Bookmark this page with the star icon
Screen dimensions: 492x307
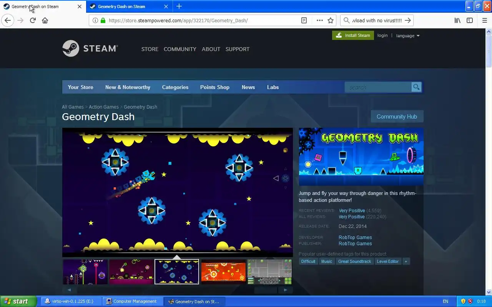(x=331, y=20)
